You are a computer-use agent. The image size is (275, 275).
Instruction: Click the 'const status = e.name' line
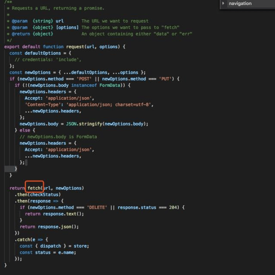(x=47, y=252)
